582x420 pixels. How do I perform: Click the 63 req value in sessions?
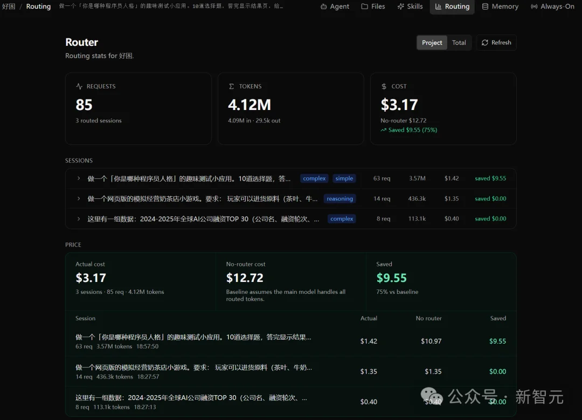click(x=382, y=178)
